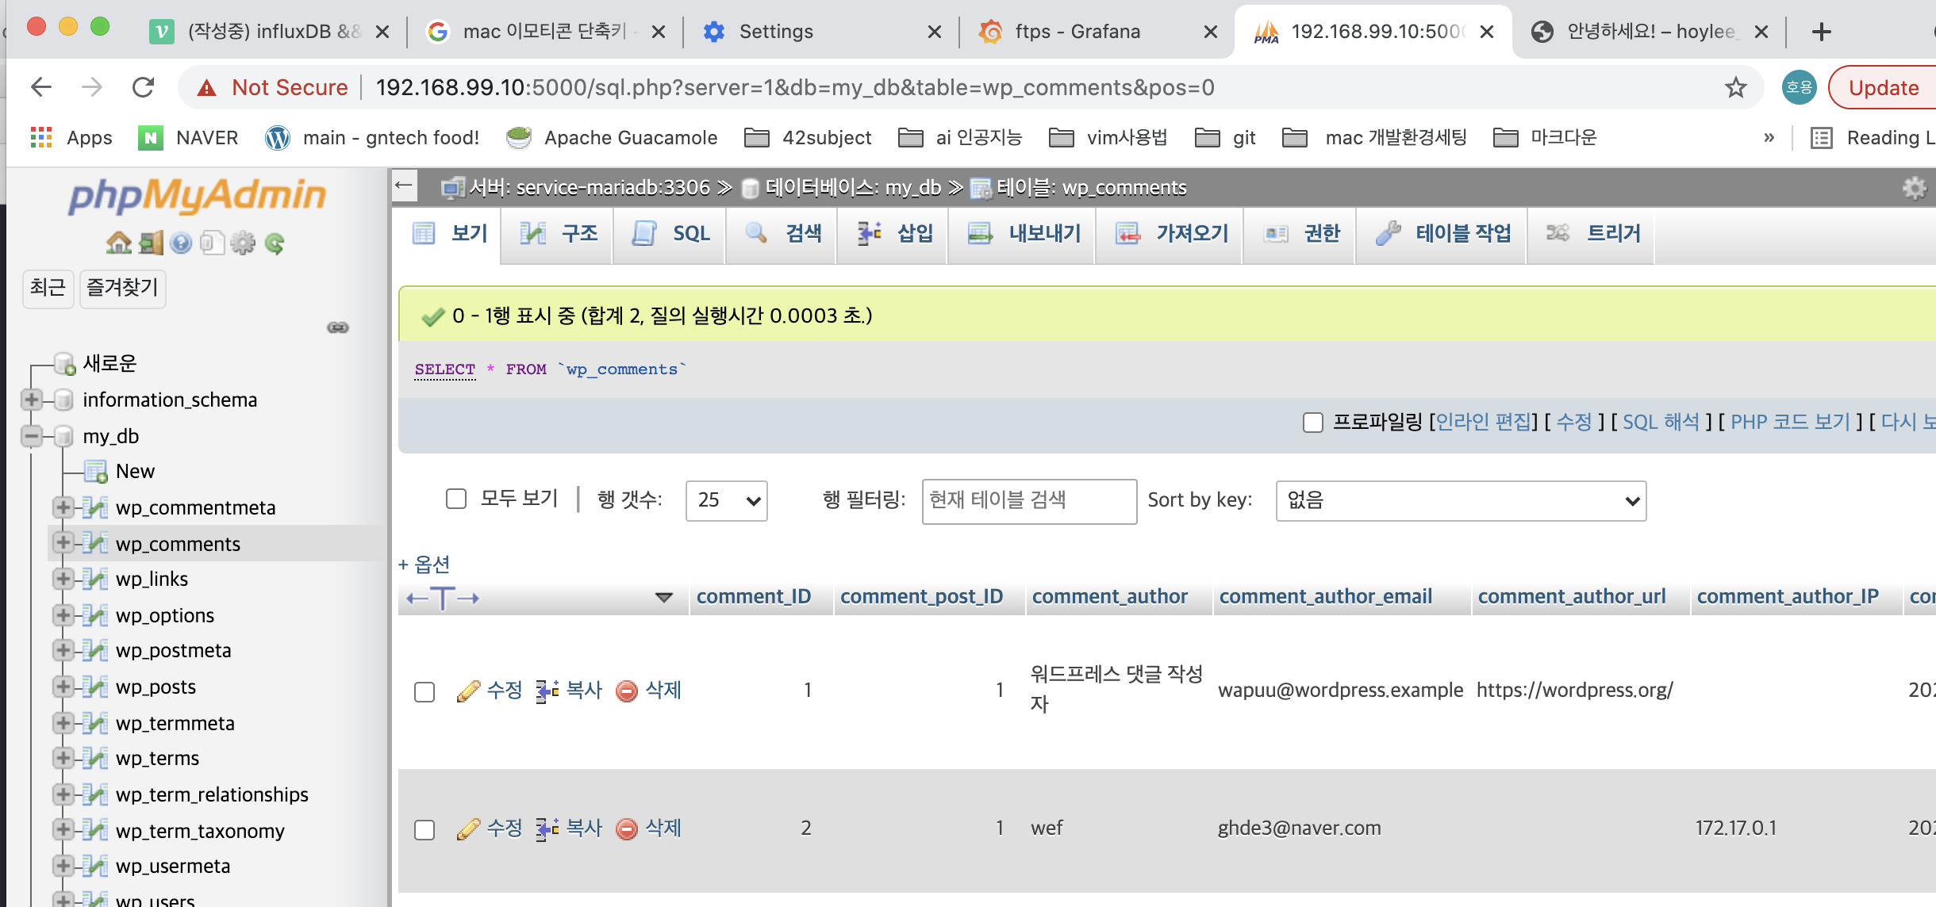Click the phpMyAdmin home icon
The image size is (1936, 907).
pyautogui.click(x=119, y=243)
